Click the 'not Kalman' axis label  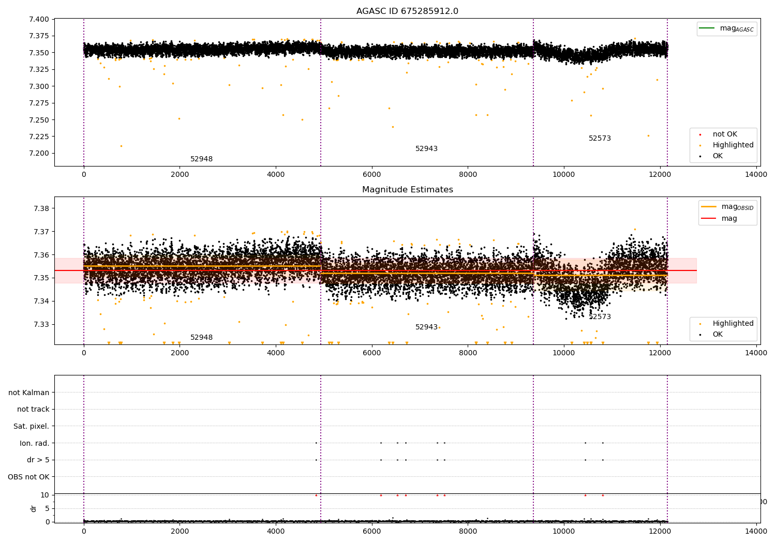tap(29, 393)
